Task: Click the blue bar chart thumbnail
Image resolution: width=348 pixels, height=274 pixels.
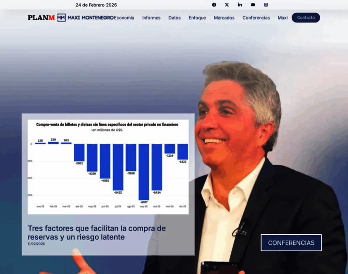Action: (x=108, y=166)
